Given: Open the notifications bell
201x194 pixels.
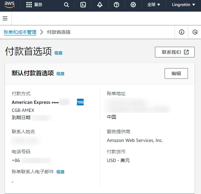Looking at the screenshot, I should point(100,5).
